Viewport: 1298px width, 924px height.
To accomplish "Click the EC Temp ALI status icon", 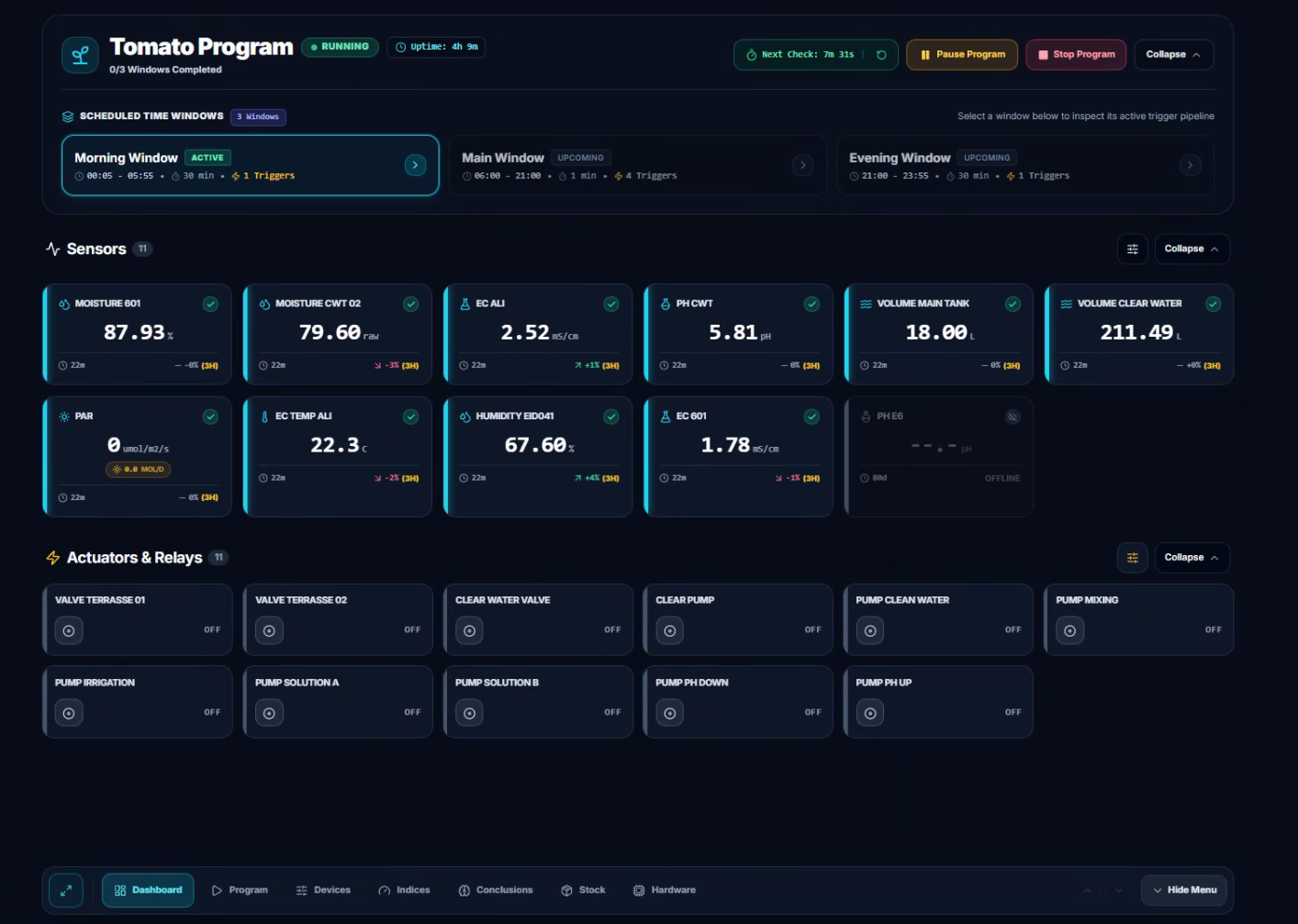I will 411,417.
